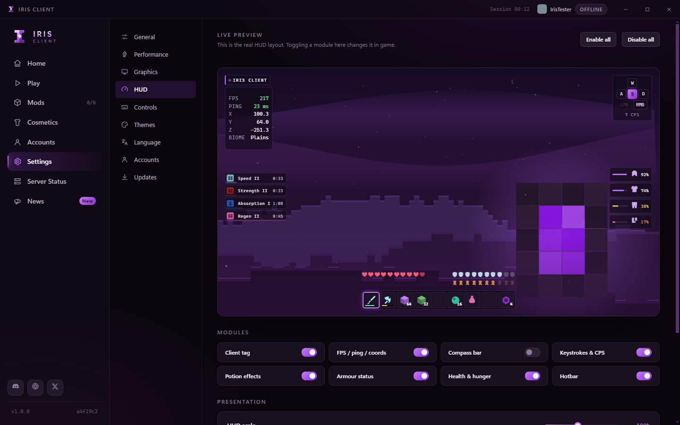Toggle the Health & hunger module
Viewport: 680px width, 425px height.
[533, 376]
